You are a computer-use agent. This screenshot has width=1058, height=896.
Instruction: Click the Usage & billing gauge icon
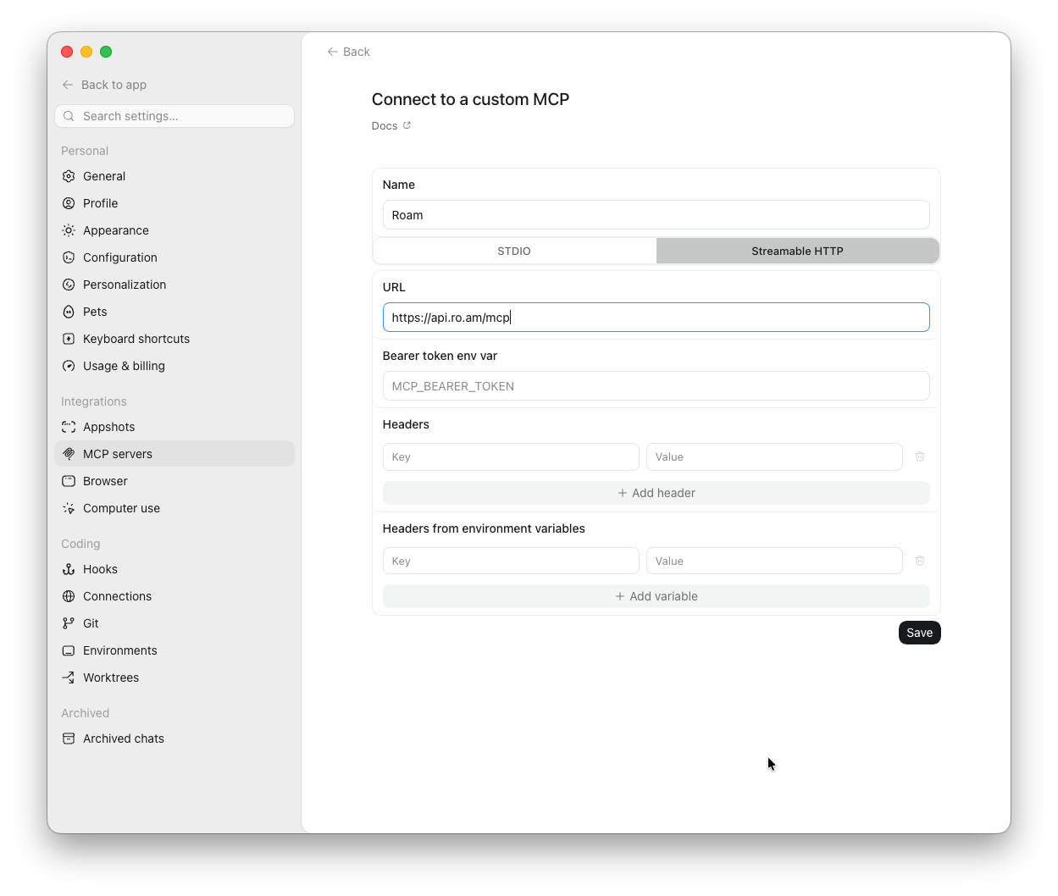pyautogui.click(x=69, y=366)
